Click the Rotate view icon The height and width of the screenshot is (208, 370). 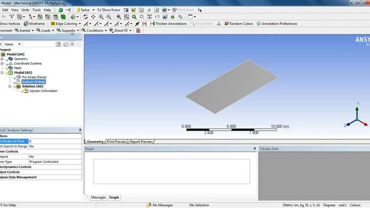[x=86, y=17]
